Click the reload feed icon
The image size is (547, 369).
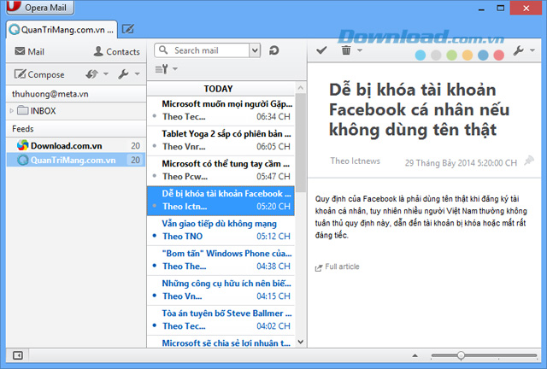click(273, 50)
